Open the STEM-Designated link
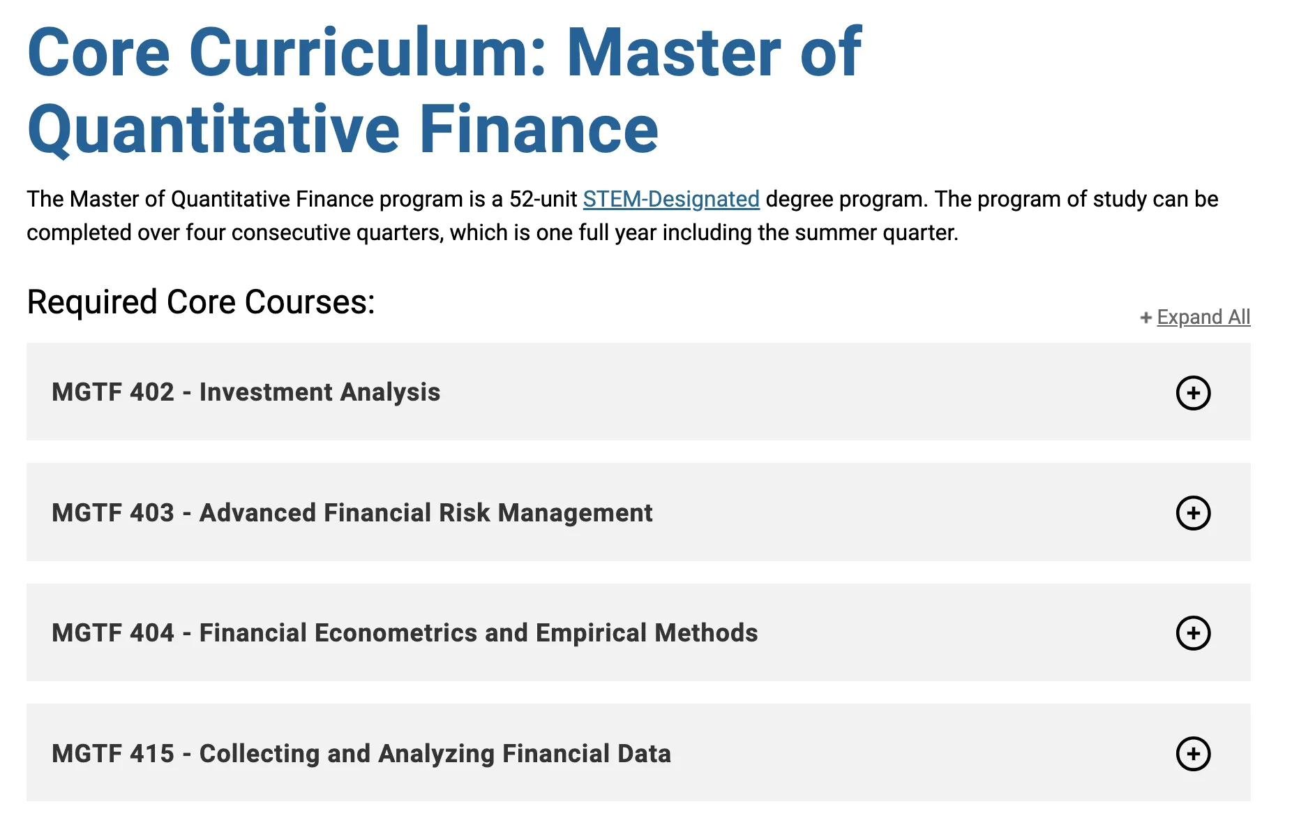Screen dimensions: 1292x832 click(670, 199)
